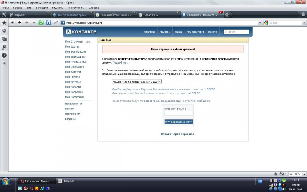Click the Fit to width status bar icon
This screenshot has width=307, height=192.
pos(276,174)
